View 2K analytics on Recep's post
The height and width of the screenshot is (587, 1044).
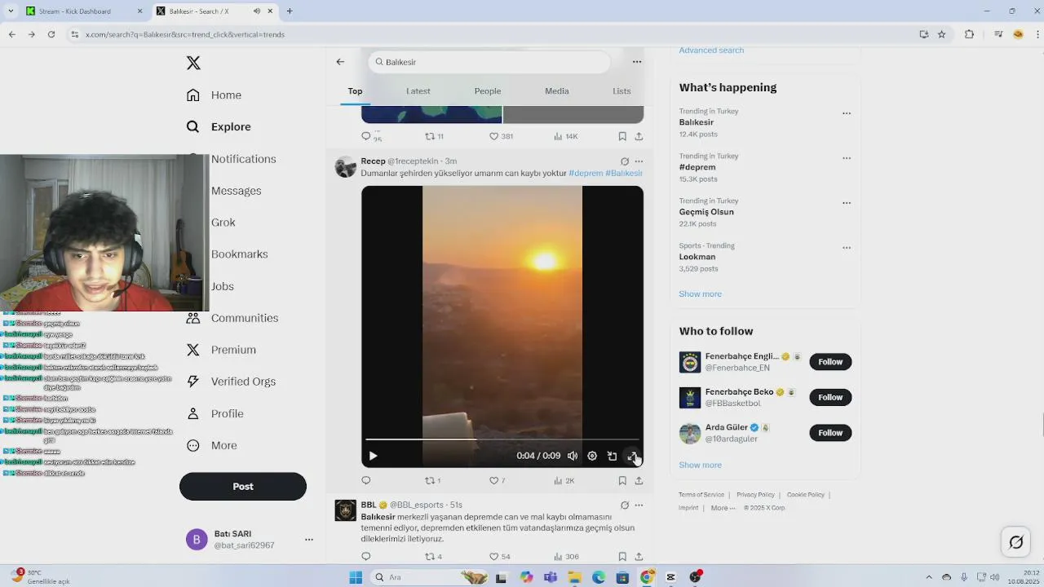pyautogui.click(x=564, y=480)
